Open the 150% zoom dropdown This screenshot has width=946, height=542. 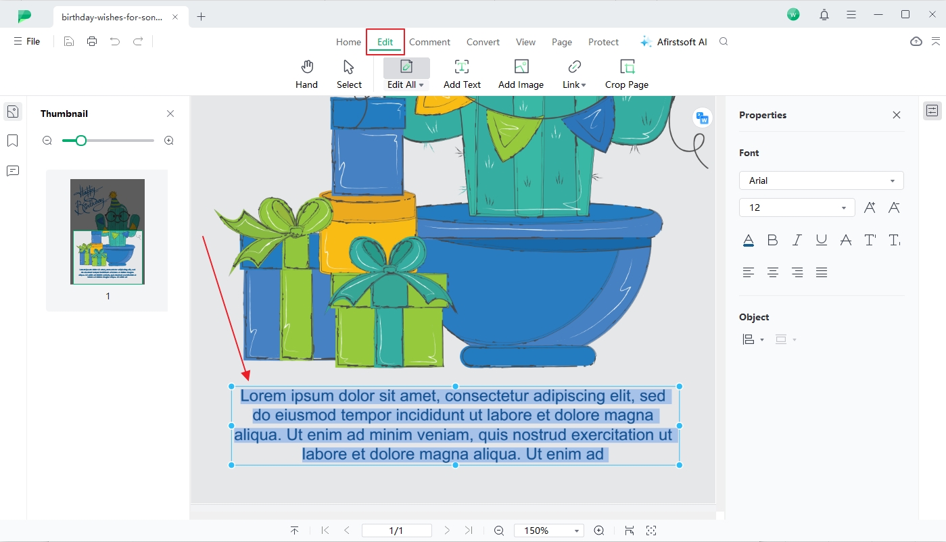(x=549, y=531)
